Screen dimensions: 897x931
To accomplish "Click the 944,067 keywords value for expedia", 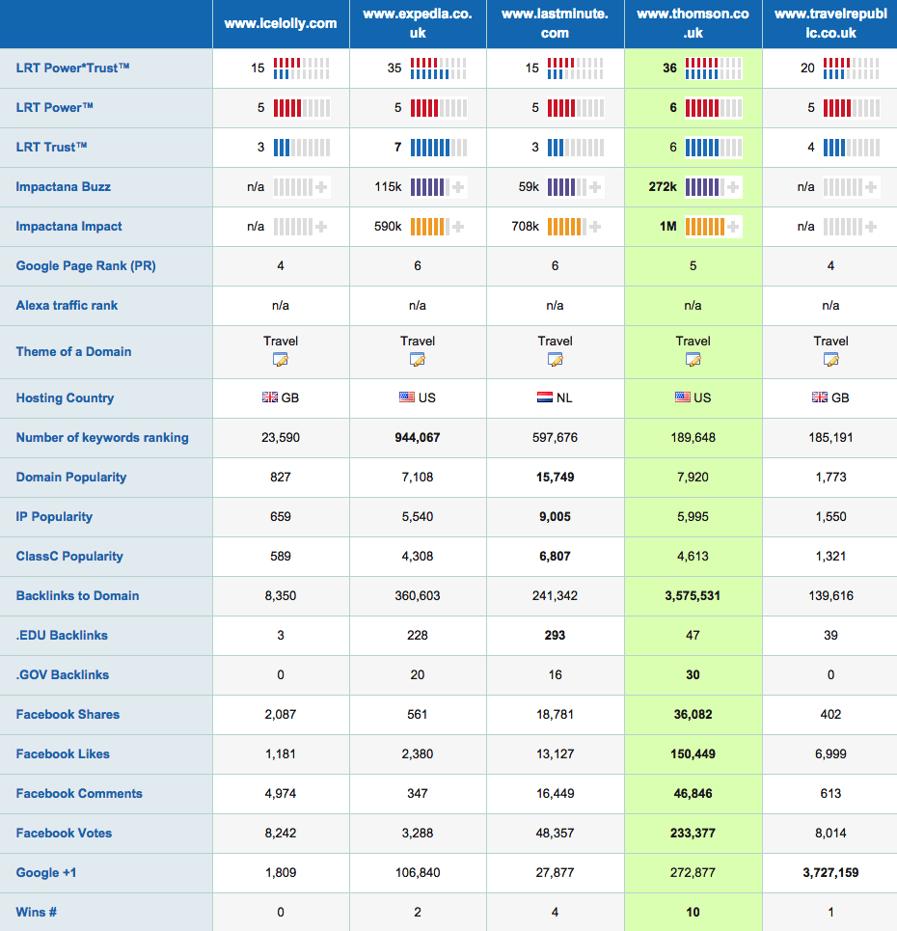I will coord(418,438).
